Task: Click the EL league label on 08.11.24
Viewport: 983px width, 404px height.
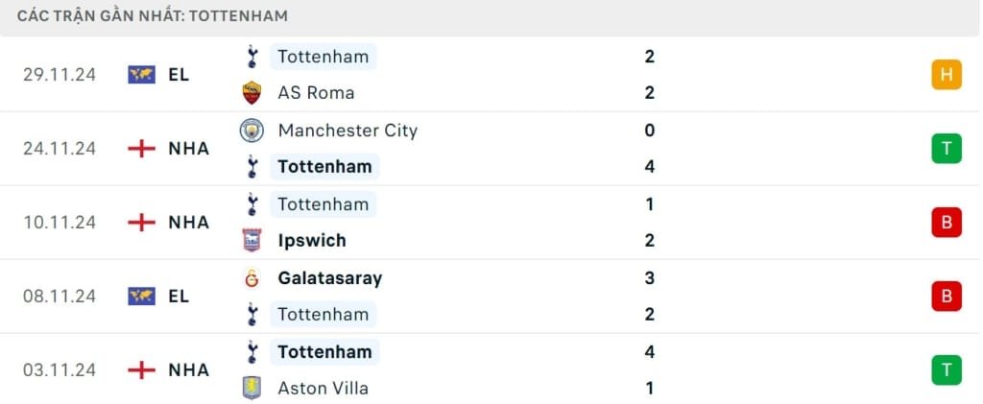Action: pyautogui.click(x=179, y=297)
